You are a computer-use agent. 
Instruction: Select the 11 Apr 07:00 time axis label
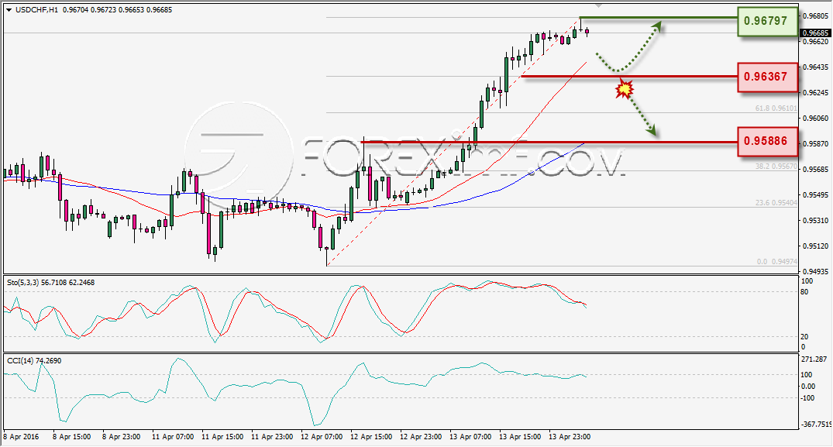173,437
